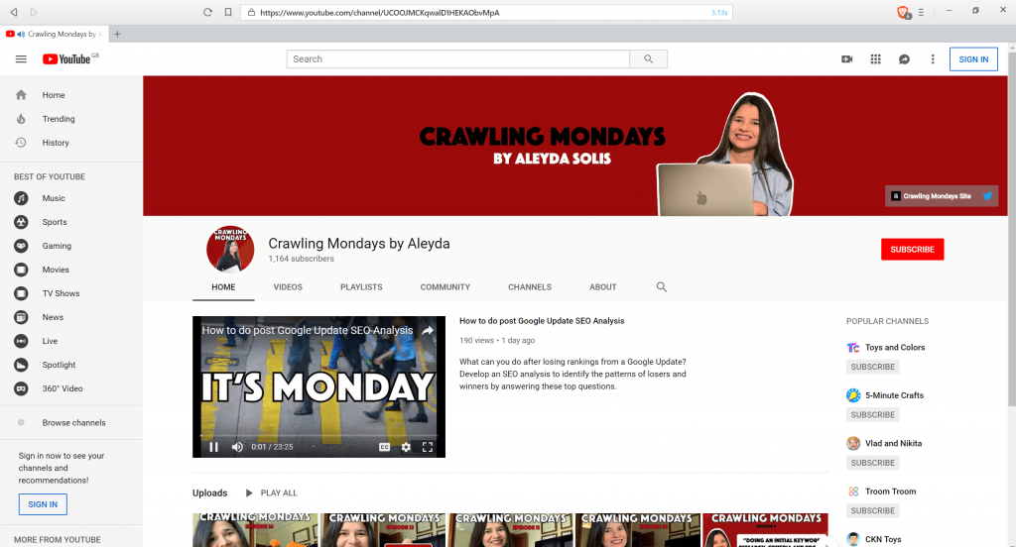This screenshot has height=547, width=1016.
Task: Subscribe to Vlad and Nikita
Action: click(872, 463)
